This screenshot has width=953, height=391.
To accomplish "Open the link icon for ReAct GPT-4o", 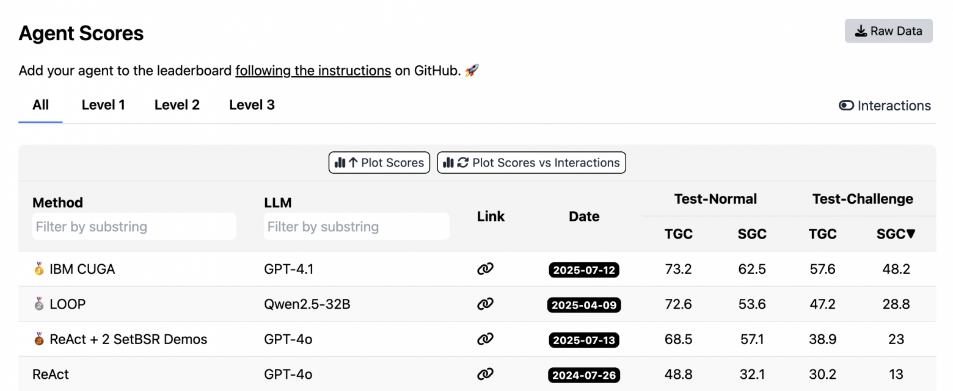I will point(485,374).
